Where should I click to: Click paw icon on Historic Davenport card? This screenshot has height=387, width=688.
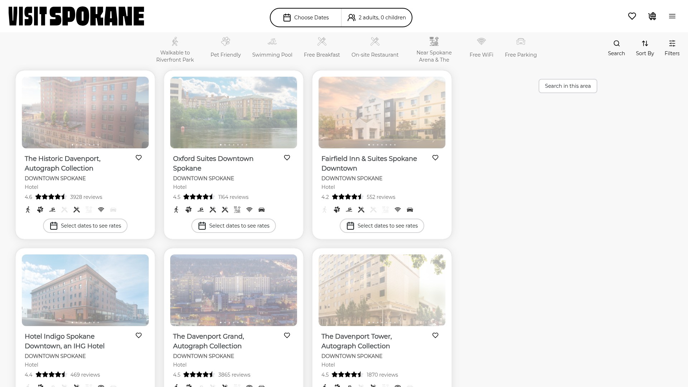(x=40, y=210)
